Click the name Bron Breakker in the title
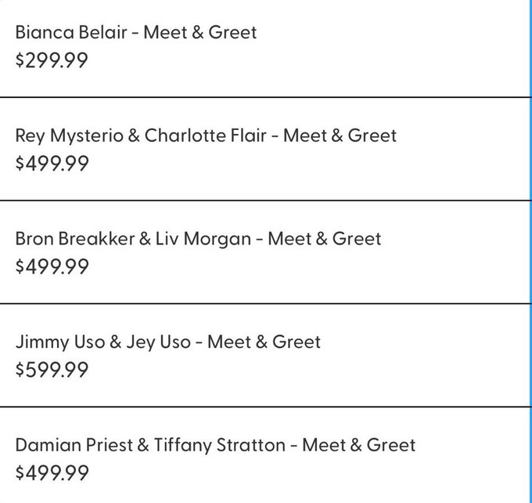 coord(75,239)
